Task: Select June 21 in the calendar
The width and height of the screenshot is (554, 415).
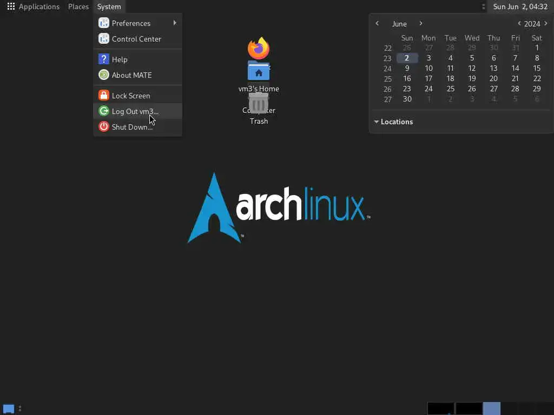Action: click(515, 78)
